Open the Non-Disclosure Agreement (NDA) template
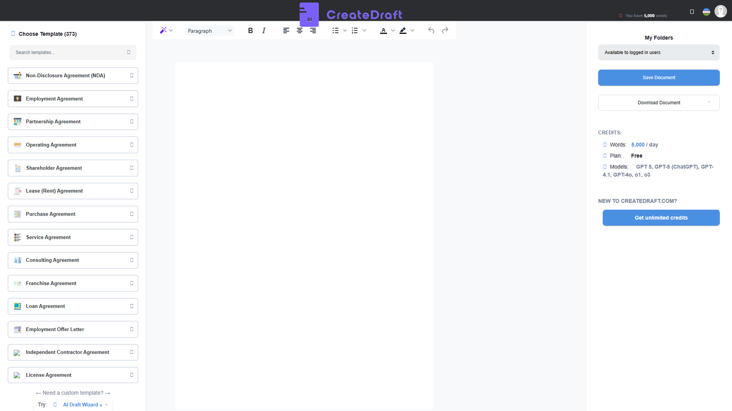 pyautogui.click(x=73, y=76)
